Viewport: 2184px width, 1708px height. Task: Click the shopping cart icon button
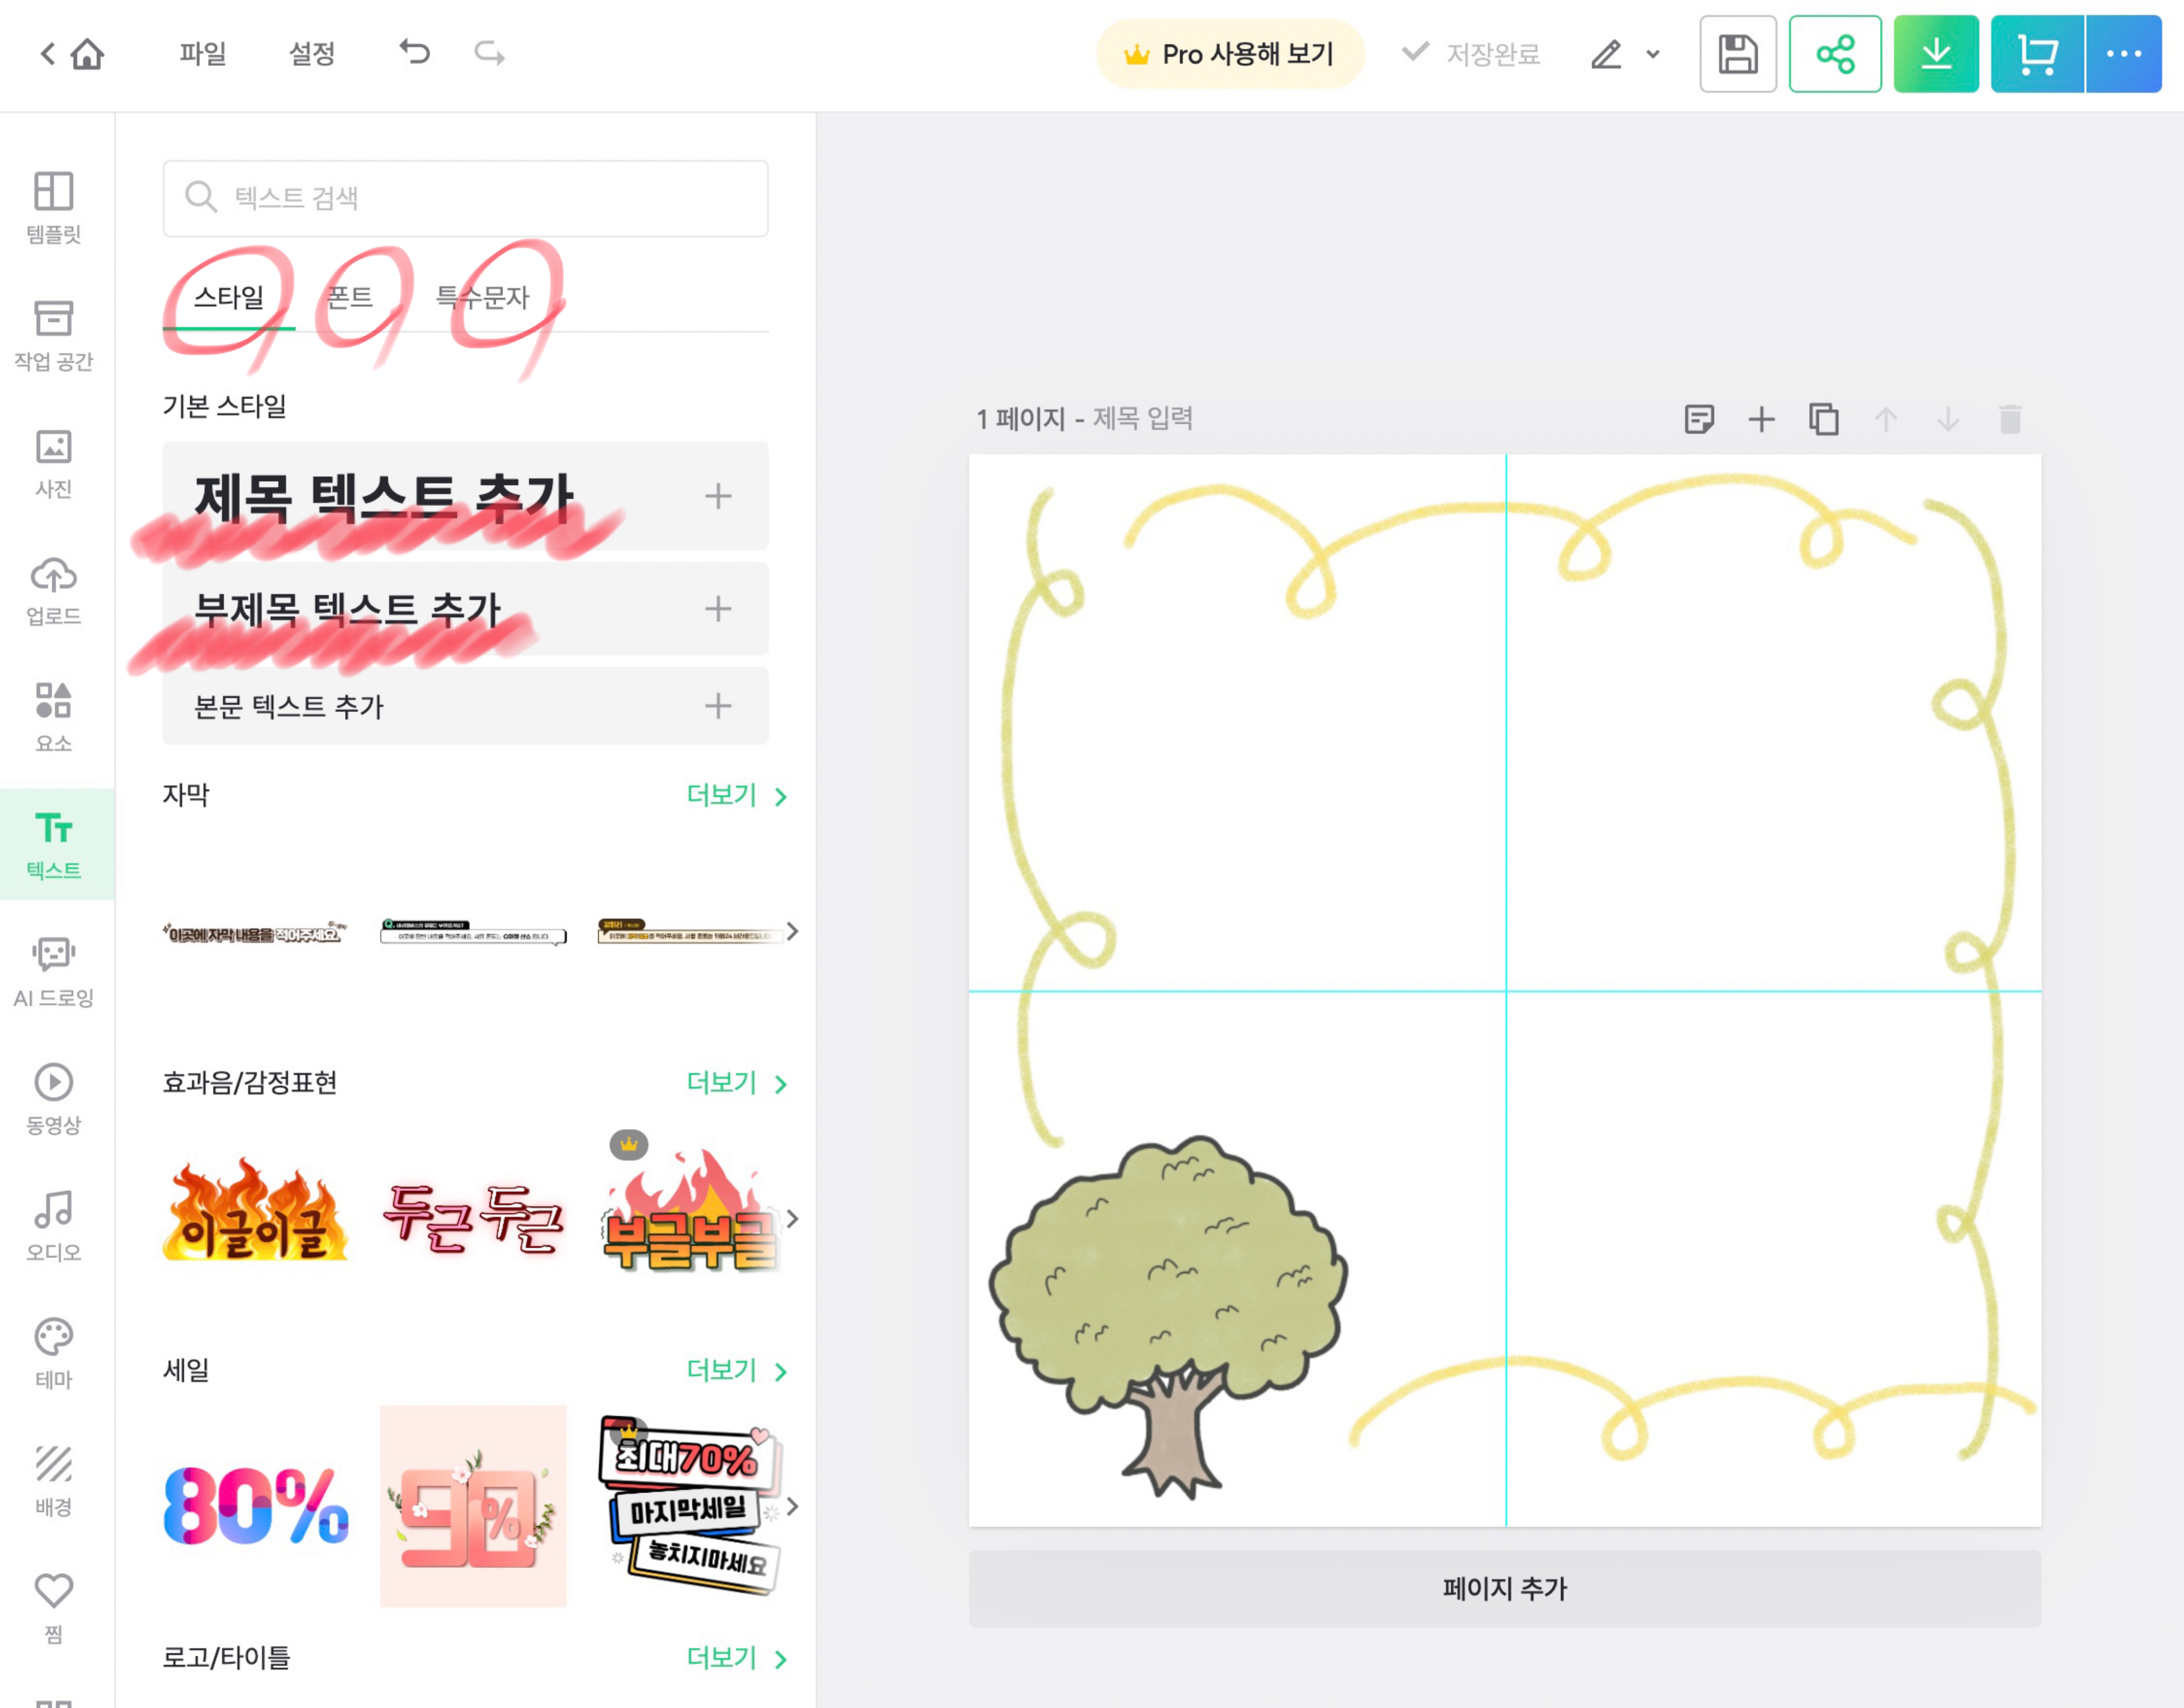tap(2036, 54)
